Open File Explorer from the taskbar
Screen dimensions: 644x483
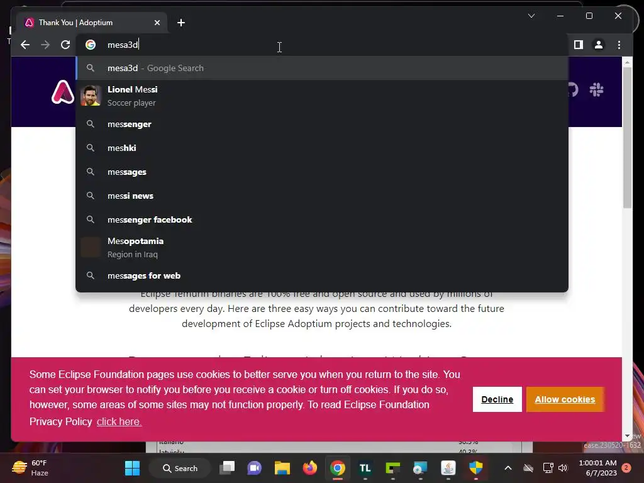(x=282, y=468)
